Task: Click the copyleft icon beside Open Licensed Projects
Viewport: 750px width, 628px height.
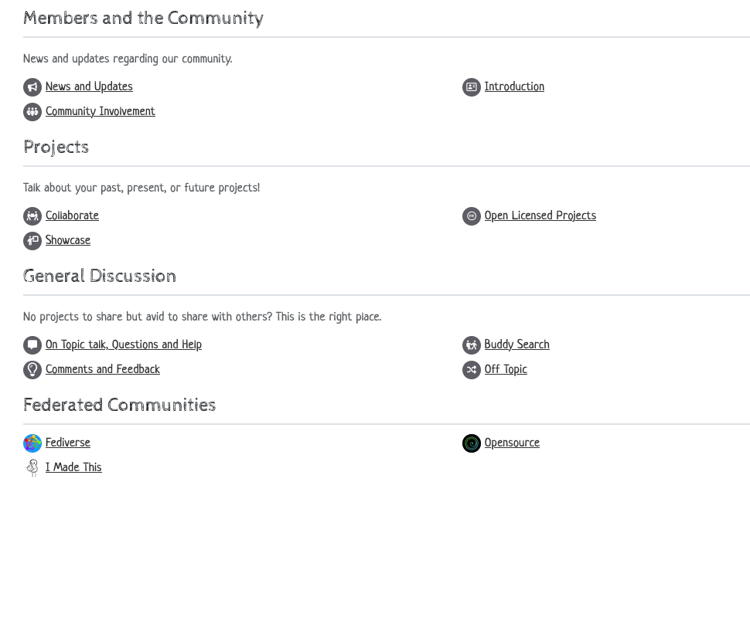Action: tap(472, 216)
